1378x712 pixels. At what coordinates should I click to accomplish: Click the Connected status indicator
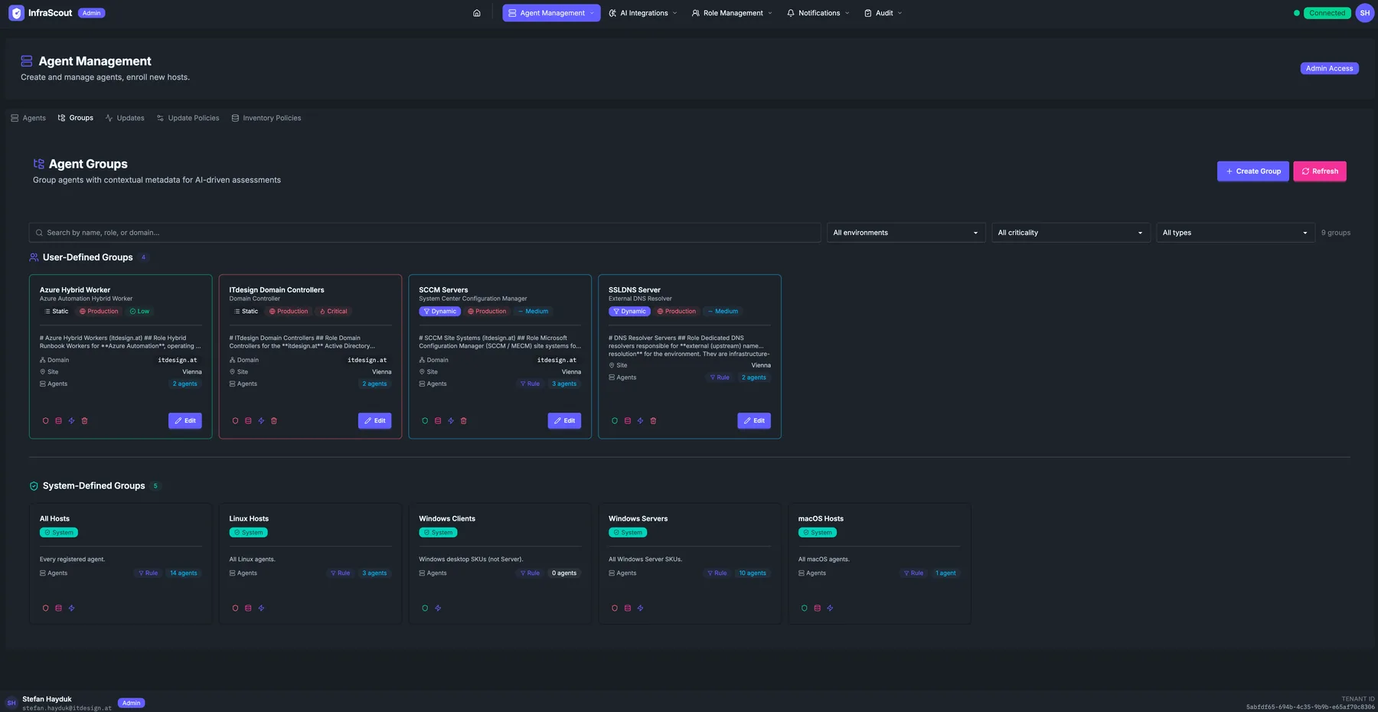[x=1327, y=13]
